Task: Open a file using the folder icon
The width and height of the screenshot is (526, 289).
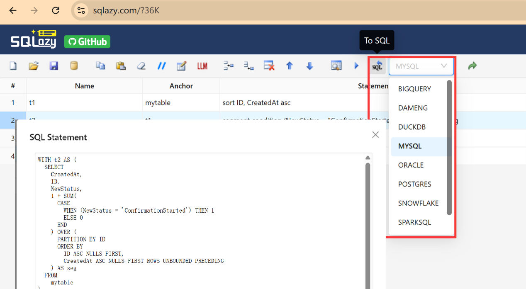Action: point(34,66)
